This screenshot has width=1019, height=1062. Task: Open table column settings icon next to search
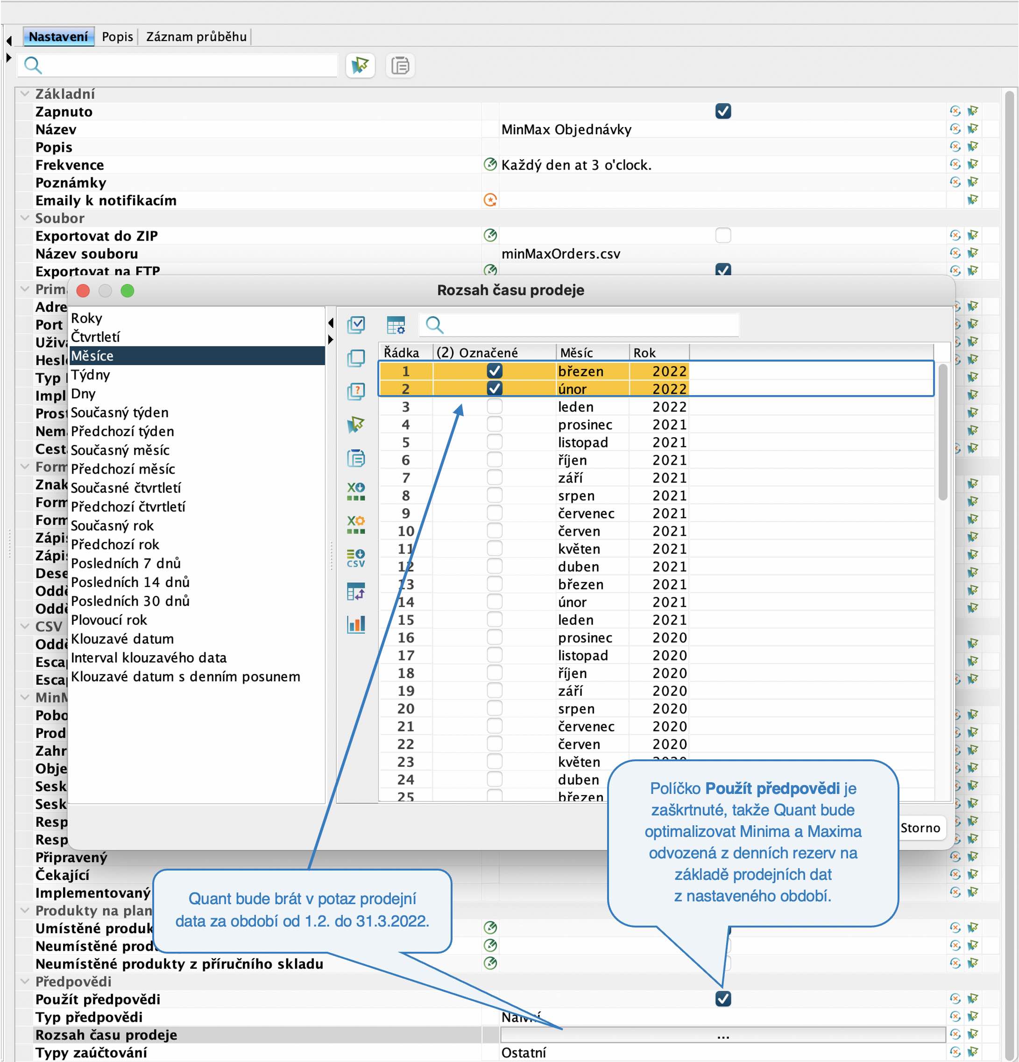click(x=396, y=325)
